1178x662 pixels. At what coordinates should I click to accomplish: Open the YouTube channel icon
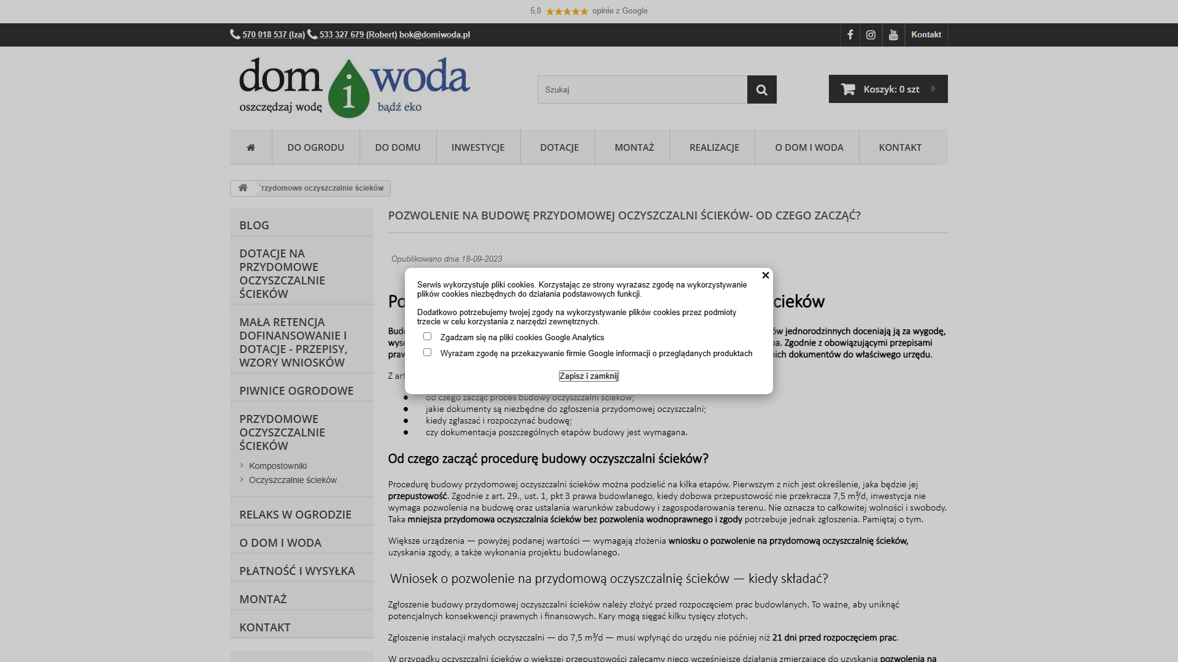[x=893, y=35]
